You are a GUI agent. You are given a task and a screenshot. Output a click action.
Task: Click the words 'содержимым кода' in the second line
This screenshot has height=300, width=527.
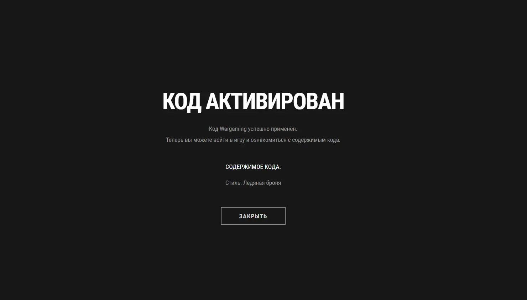pyautogui.click(x=315, y=140)
